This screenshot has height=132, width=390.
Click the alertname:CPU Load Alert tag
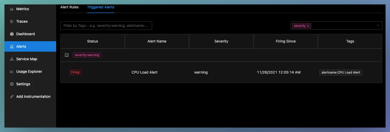point(341,72)
